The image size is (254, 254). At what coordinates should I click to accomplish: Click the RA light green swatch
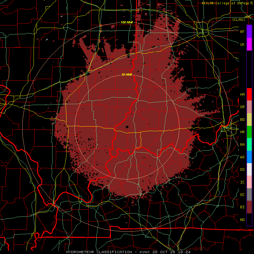coord(249,144)
